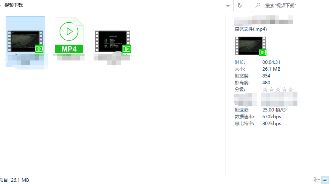Screen dimensions: 331x184
Task: Click the 大小: label
Action: 240,69
